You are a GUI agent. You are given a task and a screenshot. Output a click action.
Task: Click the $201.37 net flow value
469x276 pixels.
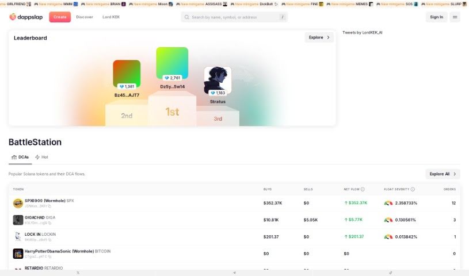[354, 236]
